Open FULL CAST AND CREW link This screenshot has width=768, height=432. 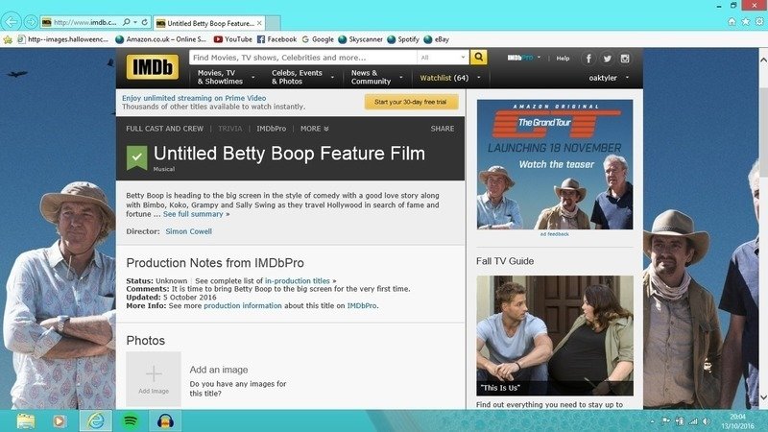coord(164,129)
